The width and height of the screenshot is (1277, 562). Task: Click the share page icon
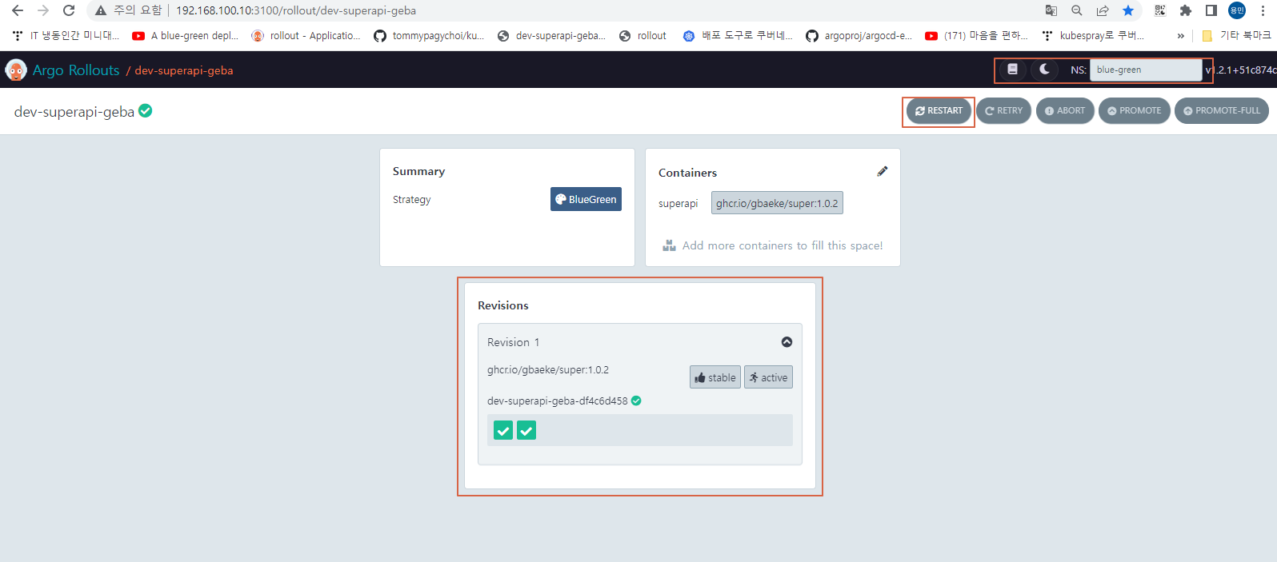[1103, 10]
